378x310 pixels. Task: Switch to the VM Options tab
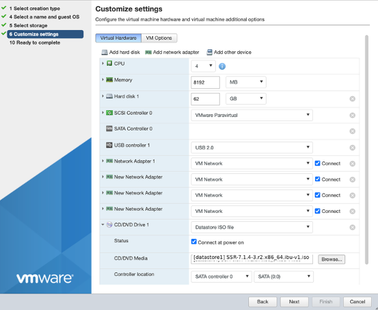click(159, 38)
